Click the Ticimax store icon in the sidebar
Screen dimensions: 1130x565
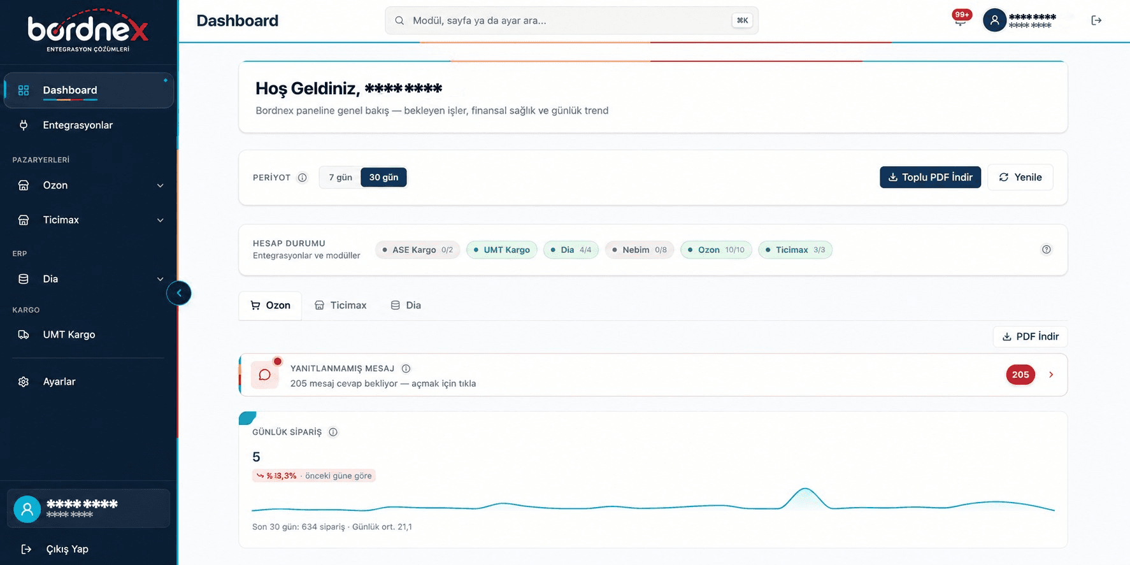pyautogui.click(x=24, y=220)
